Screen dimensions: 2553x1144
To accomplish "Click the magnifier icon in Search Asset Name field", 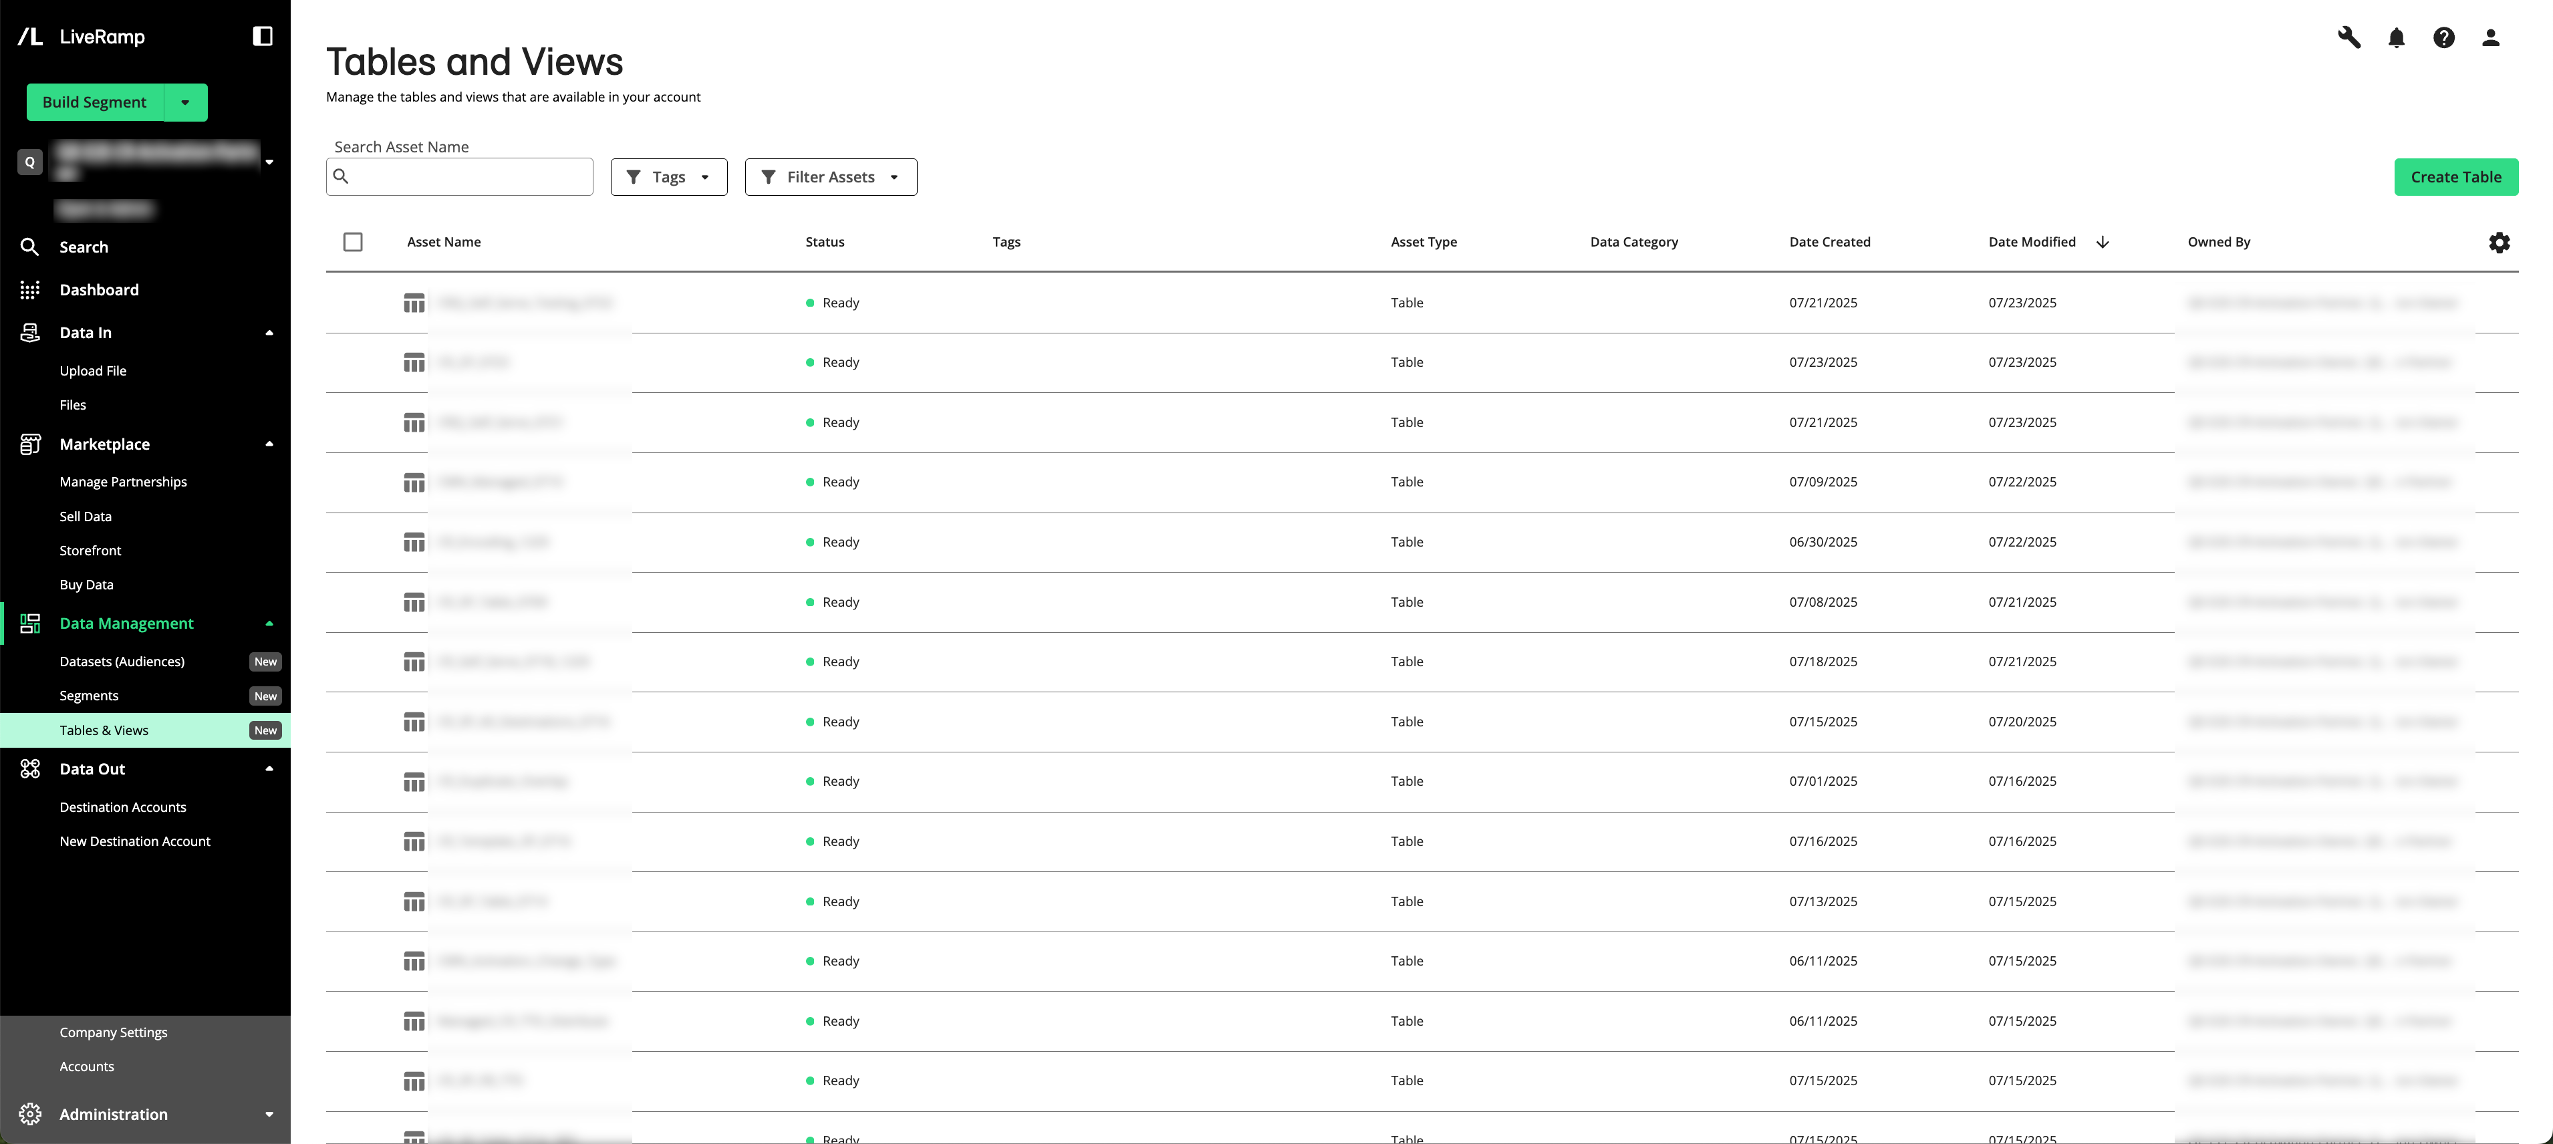I will click(x=341, y=176).
